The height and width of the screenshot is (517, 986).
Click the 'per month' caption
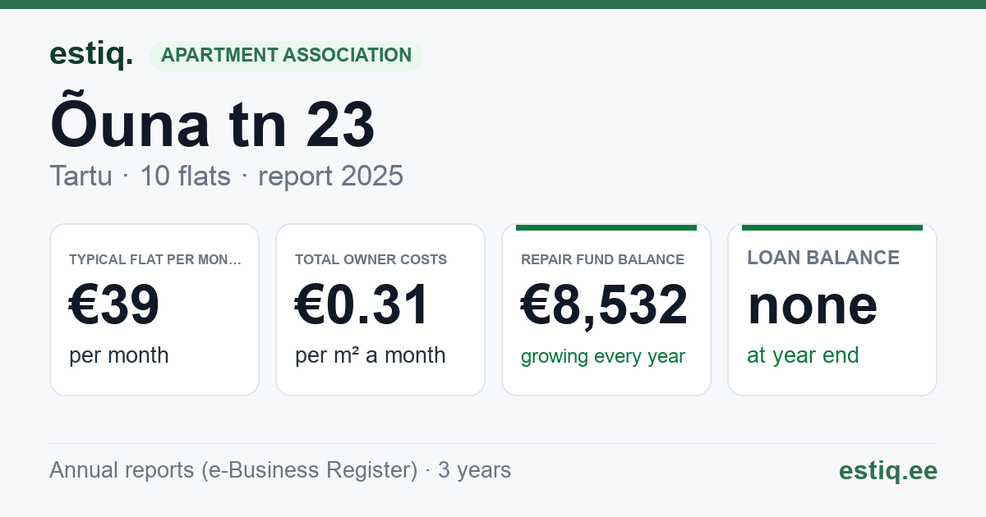coord(119,355)
